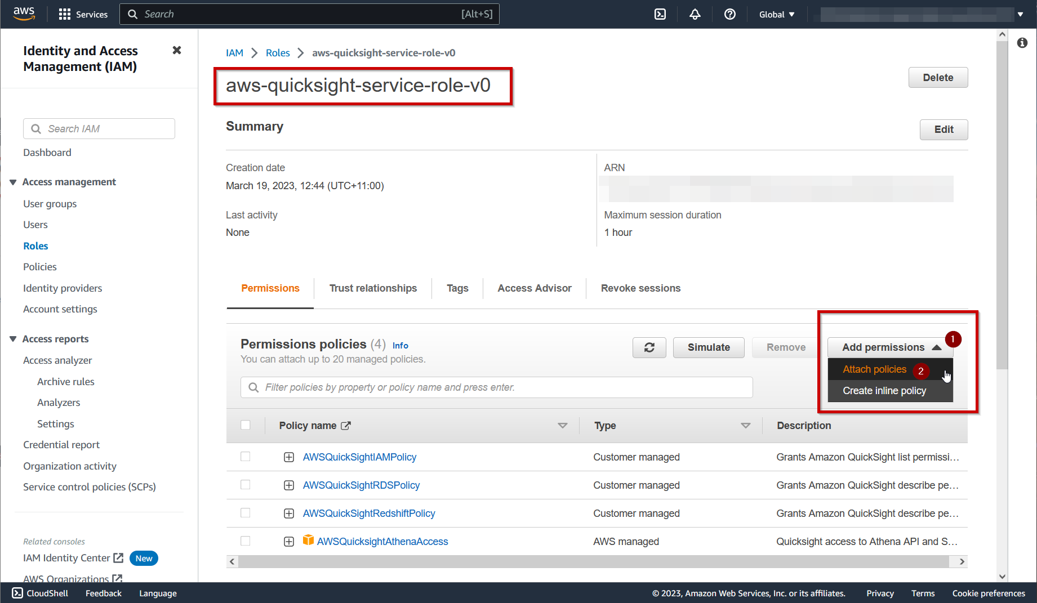
Task: Open Policies in the sidebar
Action: [40, 267]
